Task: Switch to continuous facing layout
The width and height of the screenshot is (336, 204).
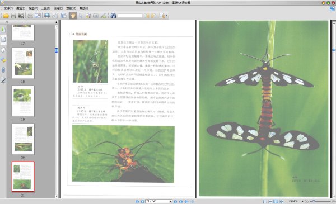Action: point(281,201)
